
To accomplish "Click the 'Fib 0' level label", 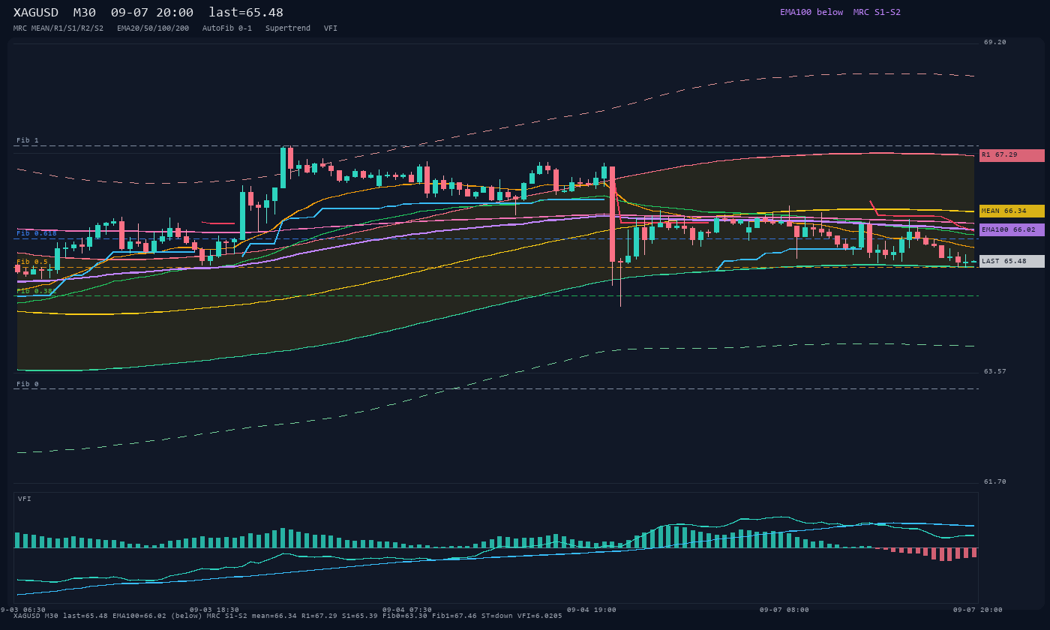I will tap(28, 384).
